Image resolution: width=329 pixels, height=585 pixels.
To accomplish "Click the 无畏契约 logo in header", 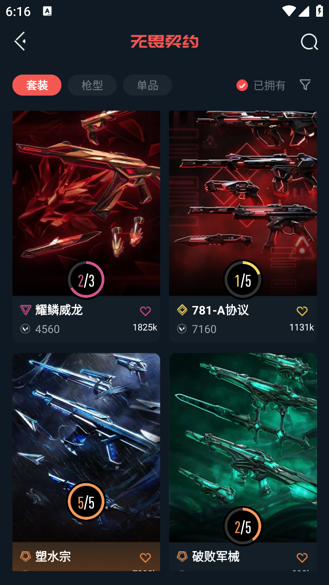I will point(164,42).
